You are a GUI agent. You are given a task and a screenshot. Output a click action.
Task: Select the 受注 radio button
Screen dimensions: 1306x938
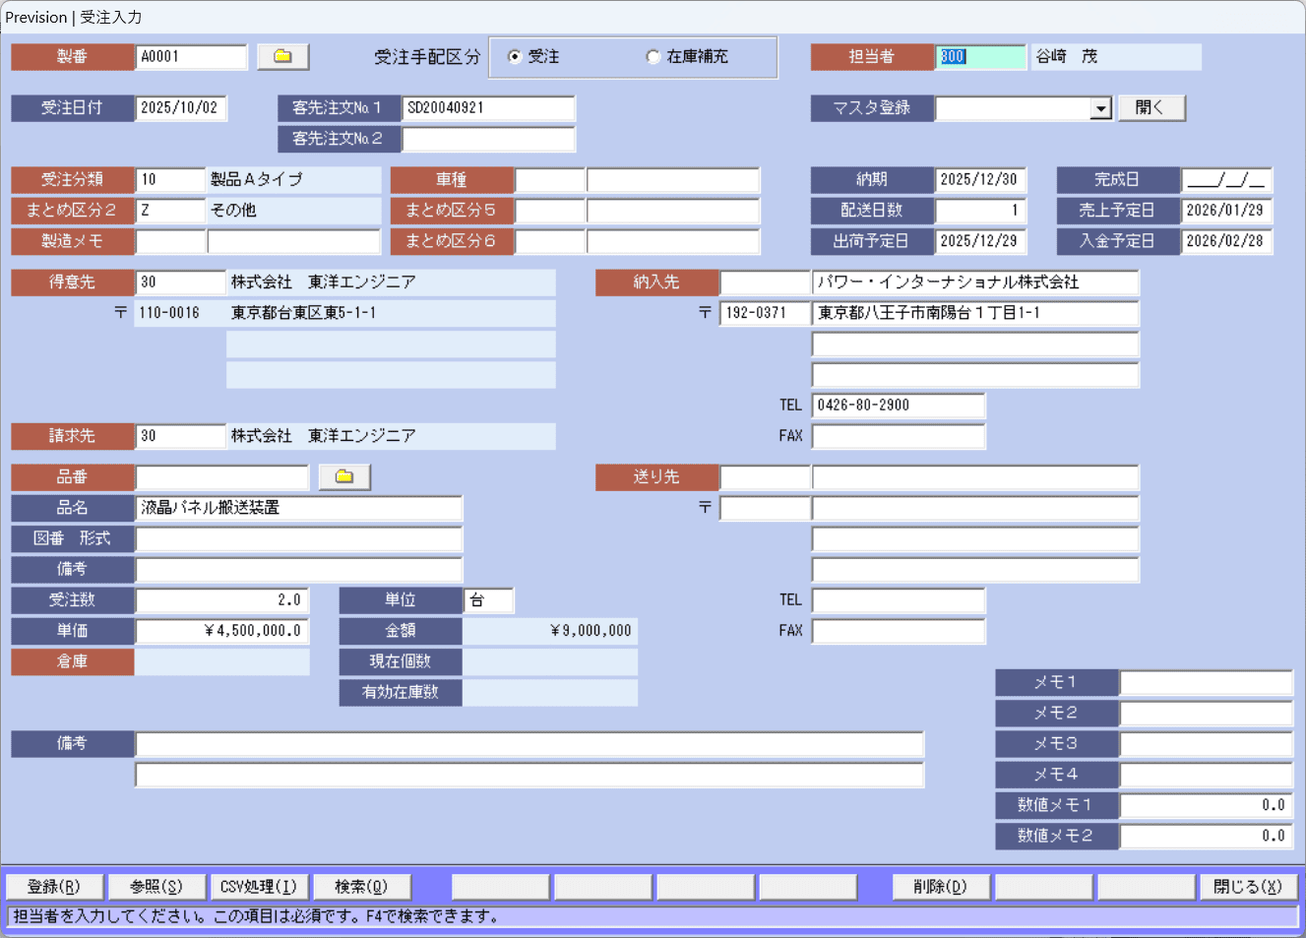515,57
